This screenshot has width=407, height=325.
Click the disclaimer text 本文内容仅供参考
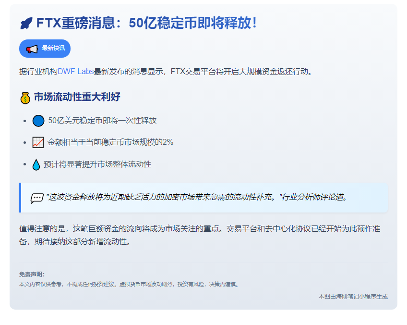tap(129, 284)
